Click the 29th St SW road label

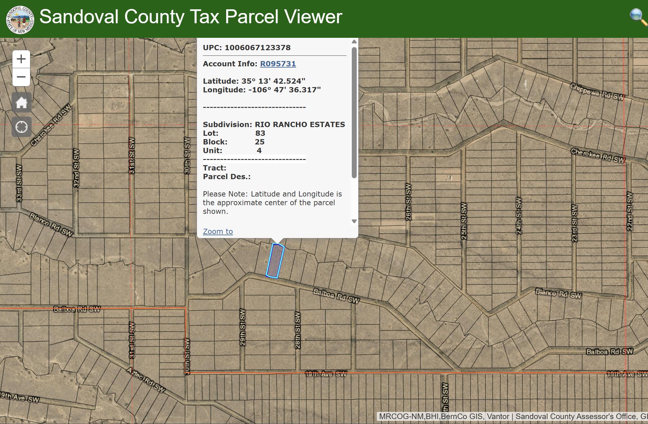tap(243, 327)
